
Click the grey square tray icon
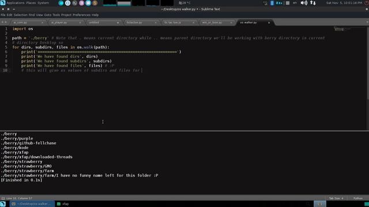coord(288,3)
